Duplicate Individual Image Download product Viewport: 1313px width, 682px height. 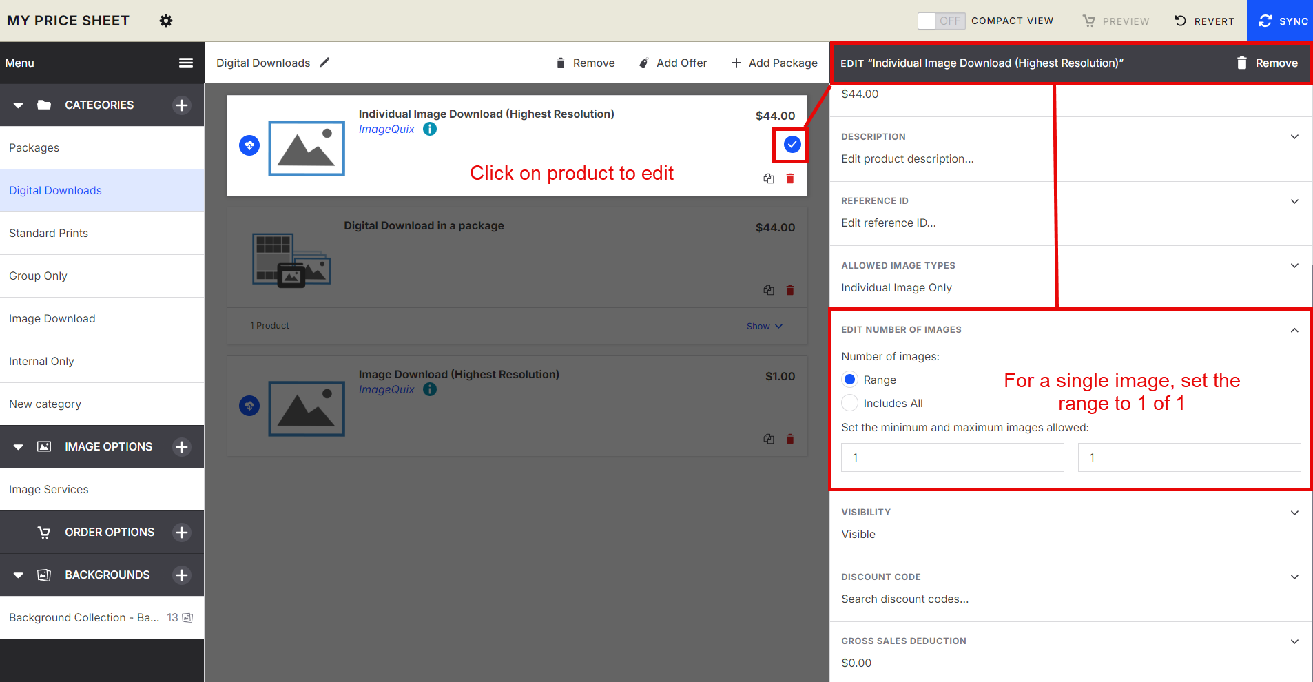[769, 178]
